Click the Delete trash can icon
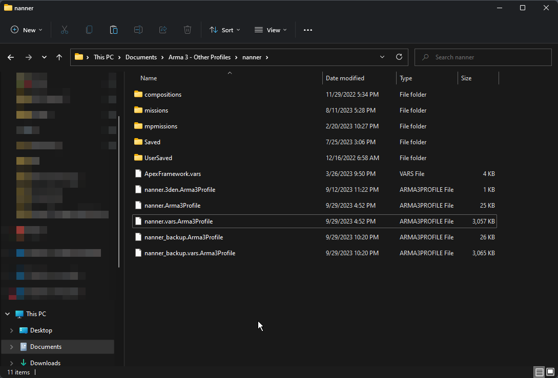The height and width of the screenshot is (378, 558). coord(188,30)
